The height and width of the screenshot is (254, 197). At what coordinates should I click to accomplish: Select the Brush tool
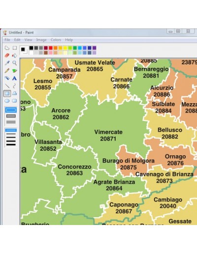pos(15,71)
